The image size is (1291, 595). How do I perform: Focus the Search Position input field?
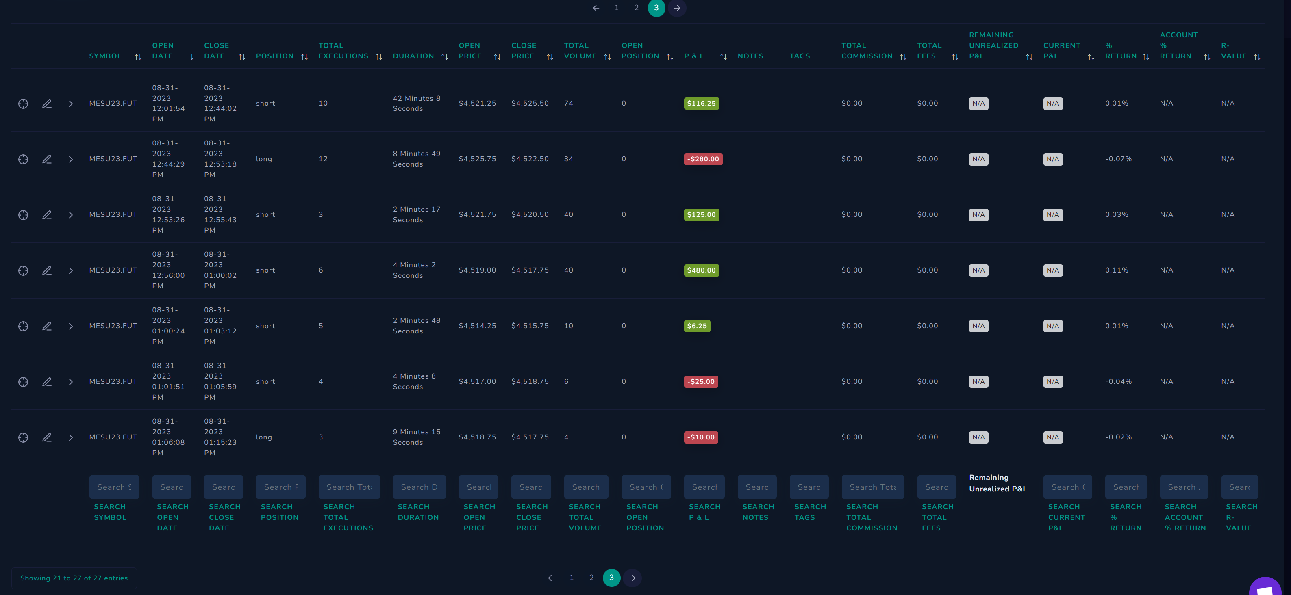(280, 487)
